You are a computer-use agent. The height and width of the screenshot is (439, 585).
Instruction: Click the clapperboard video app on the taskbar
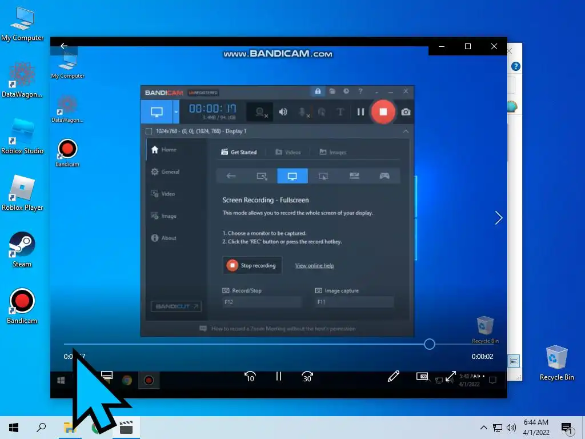coord(126,428)
